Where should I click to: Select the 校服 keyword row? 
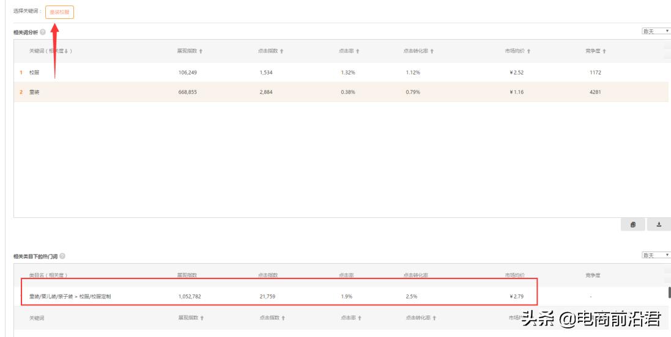34,73
